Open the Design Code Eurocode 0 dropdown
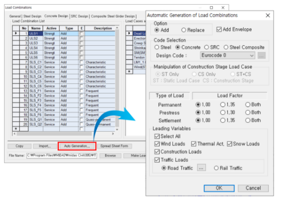The height and width of the screenshot is (200, 281). (227, 56)
